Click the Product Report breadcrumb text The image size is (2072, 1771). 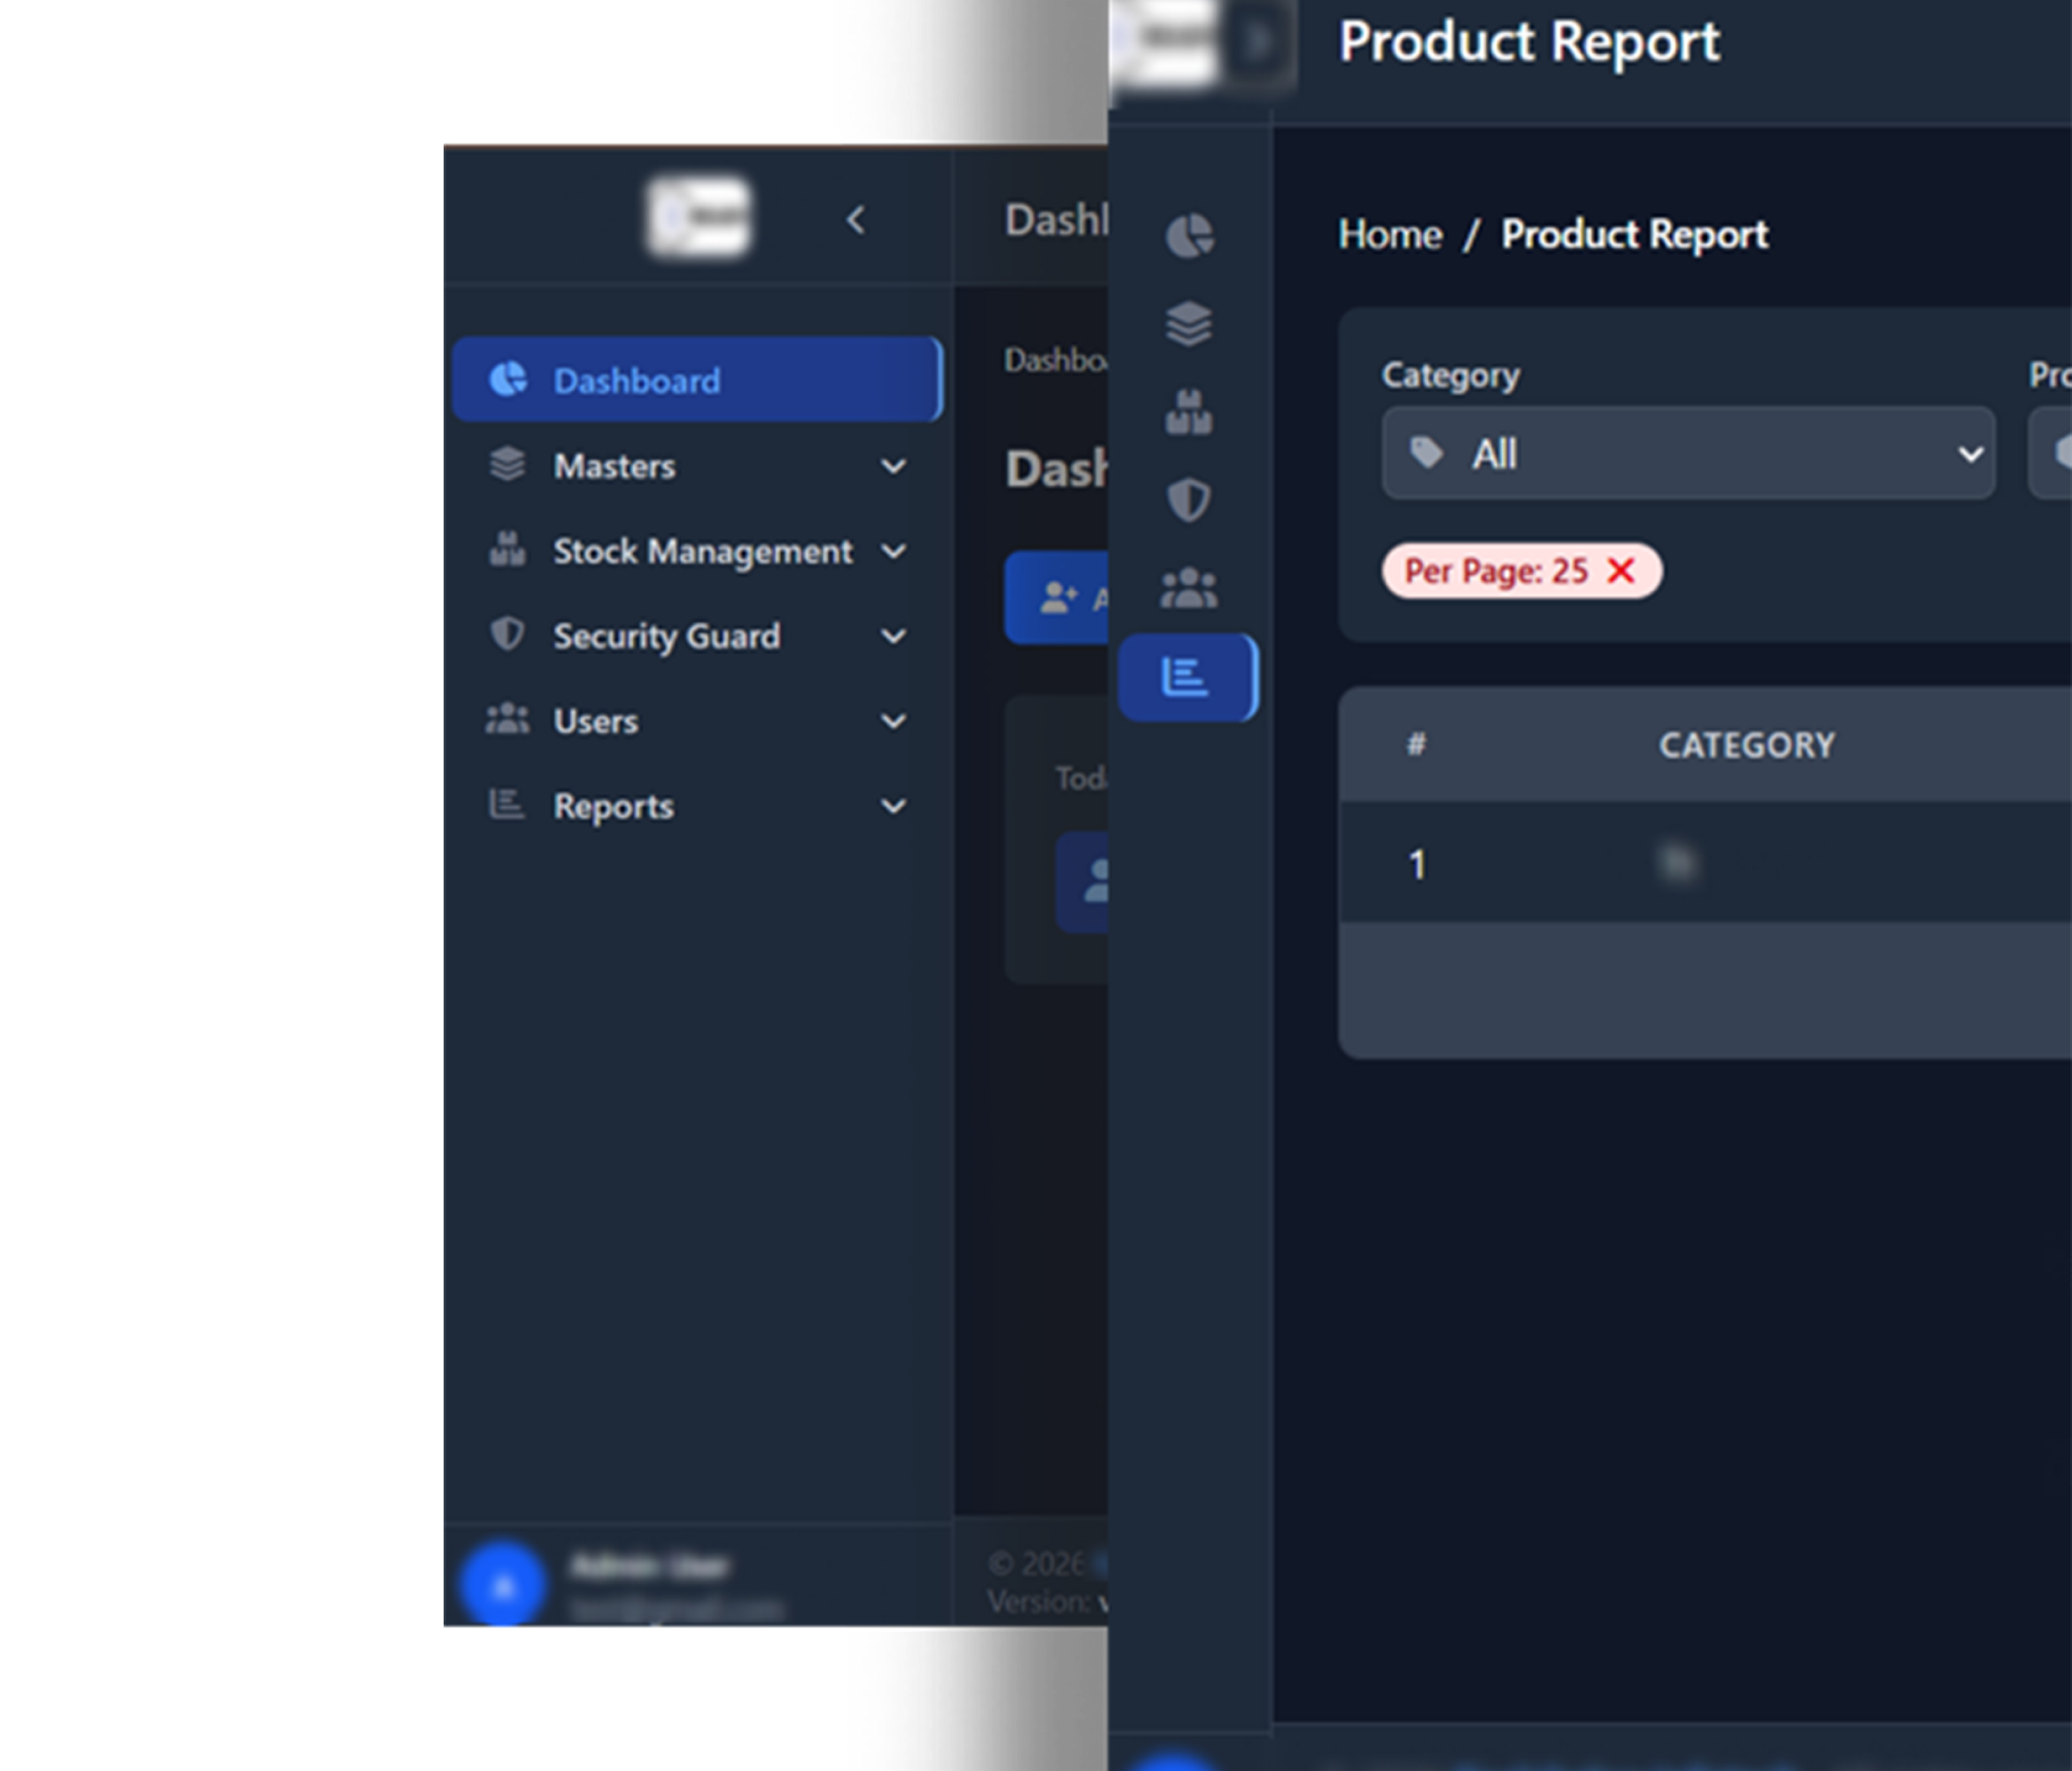pos(1634,235)
